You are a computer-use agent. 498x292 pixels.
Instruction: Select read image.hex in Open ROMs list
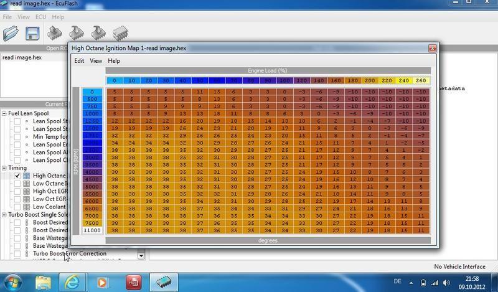[22, 57]
